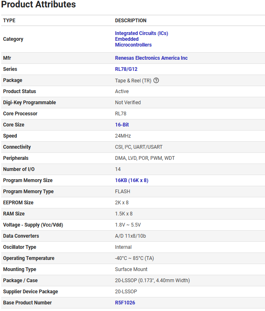Click the Active product status value
265x311 pixels.
pyautogui.click(x=122, y=91)
